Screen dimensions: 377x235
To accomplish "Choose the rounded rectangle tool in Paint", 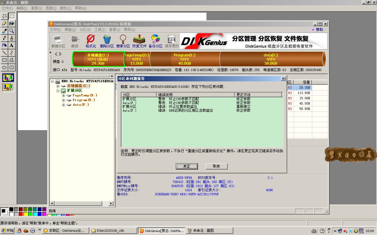I will pyautogui.click(x=12, y=68).
